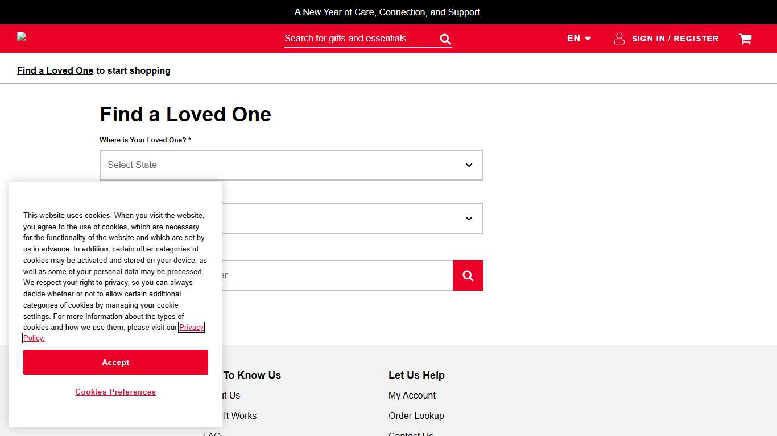Open the EN language dropdown
Image resolution: width=777 pixels, height=436 pixels.
click(578, 39)
